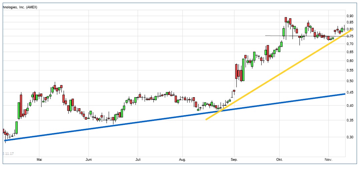Select the 'Aug.' label on the time axis
The height and width of the screenshot is (170, 360).
(182, 160)
